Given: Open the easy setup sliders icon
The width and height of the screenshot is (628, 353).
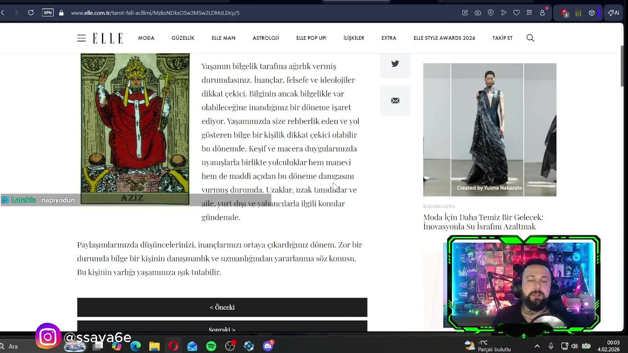Looking at the screenshot, I should pyautogui.click(x=529, y=13).
